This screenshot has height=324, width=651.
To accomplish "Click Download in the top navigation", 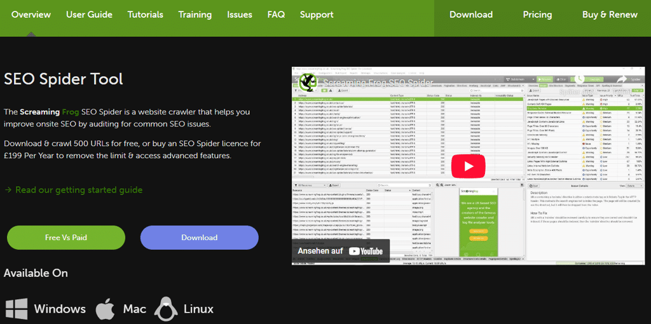I will click(471, 15).
